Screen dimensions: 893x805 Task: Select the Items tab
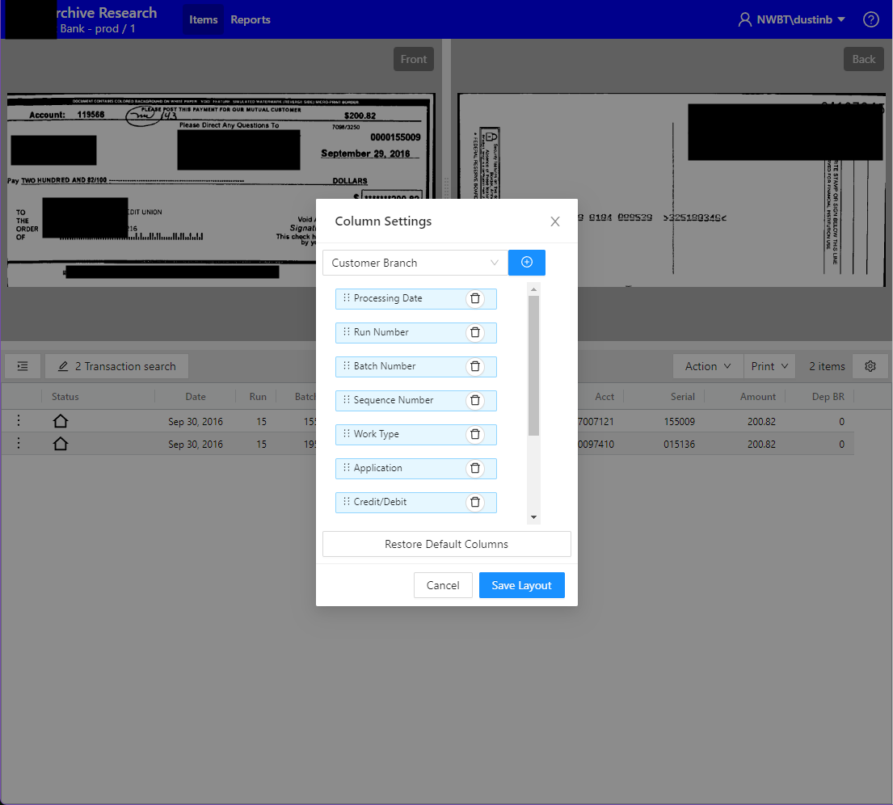click(203, 19)
